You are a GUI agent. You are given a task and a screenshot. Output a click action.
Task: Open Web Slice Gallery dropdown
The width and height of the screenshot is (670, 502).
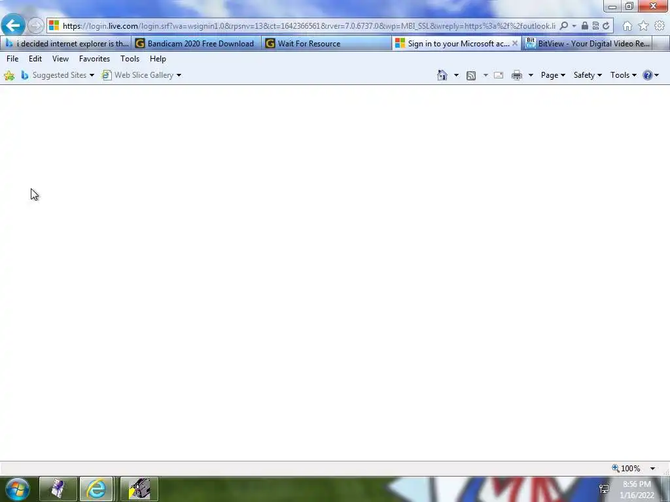coord(141,75)
